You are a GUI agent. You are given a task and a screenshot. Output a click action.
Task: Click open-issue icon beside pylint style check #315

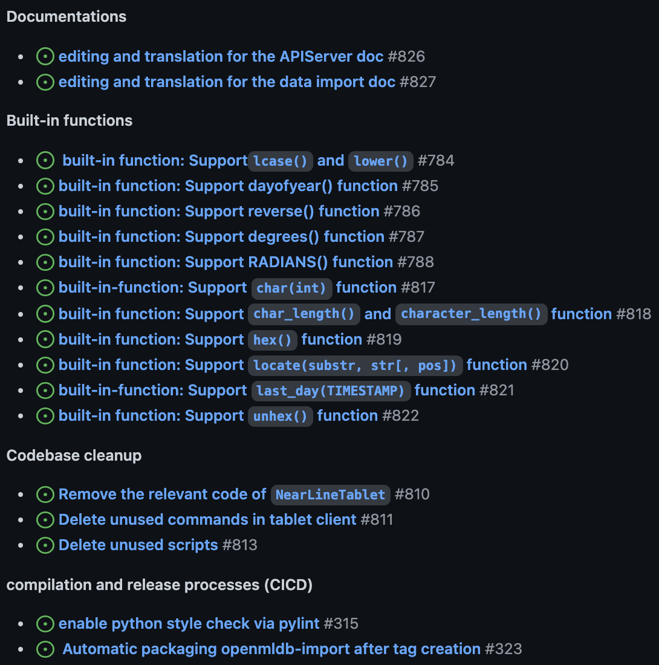click(45, 624)
